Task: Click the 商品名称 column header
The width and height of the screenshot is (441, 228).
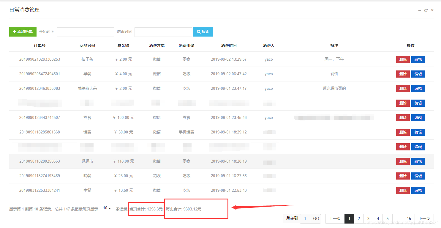Action: coord(87,45)
